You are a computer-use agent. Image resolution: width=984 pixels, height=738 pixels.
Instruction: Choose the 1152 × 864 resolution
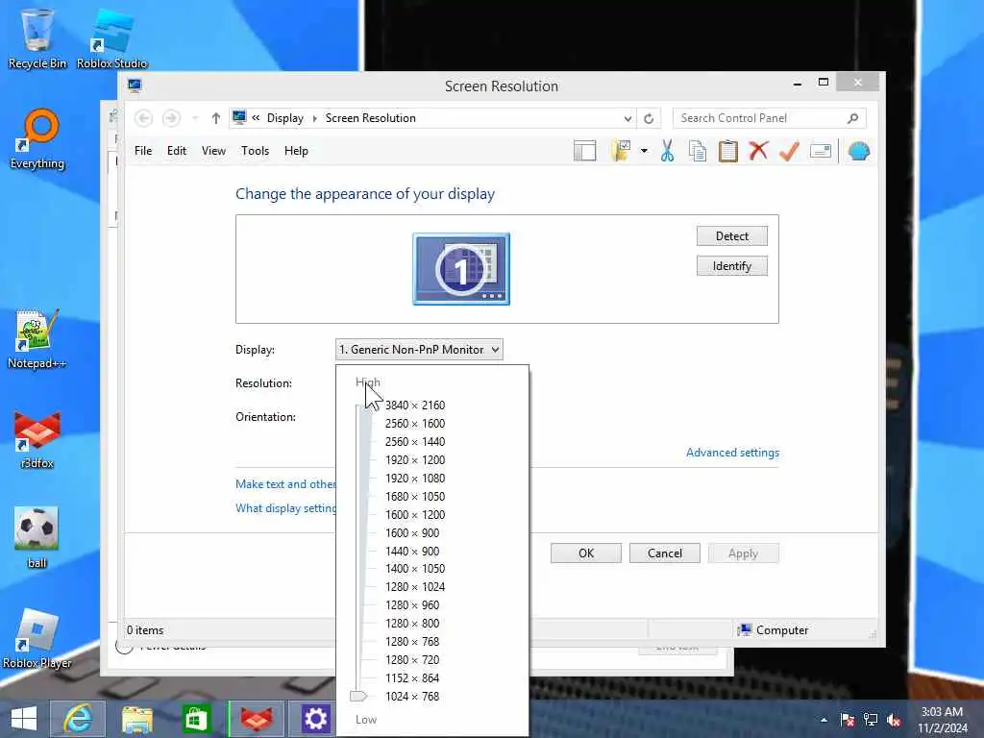[412, 677]
